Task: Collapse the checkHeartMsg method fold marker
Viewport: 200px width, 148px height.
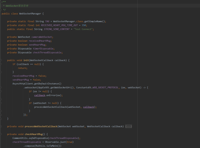Action: pyautogui.click(x=2, y=134)
